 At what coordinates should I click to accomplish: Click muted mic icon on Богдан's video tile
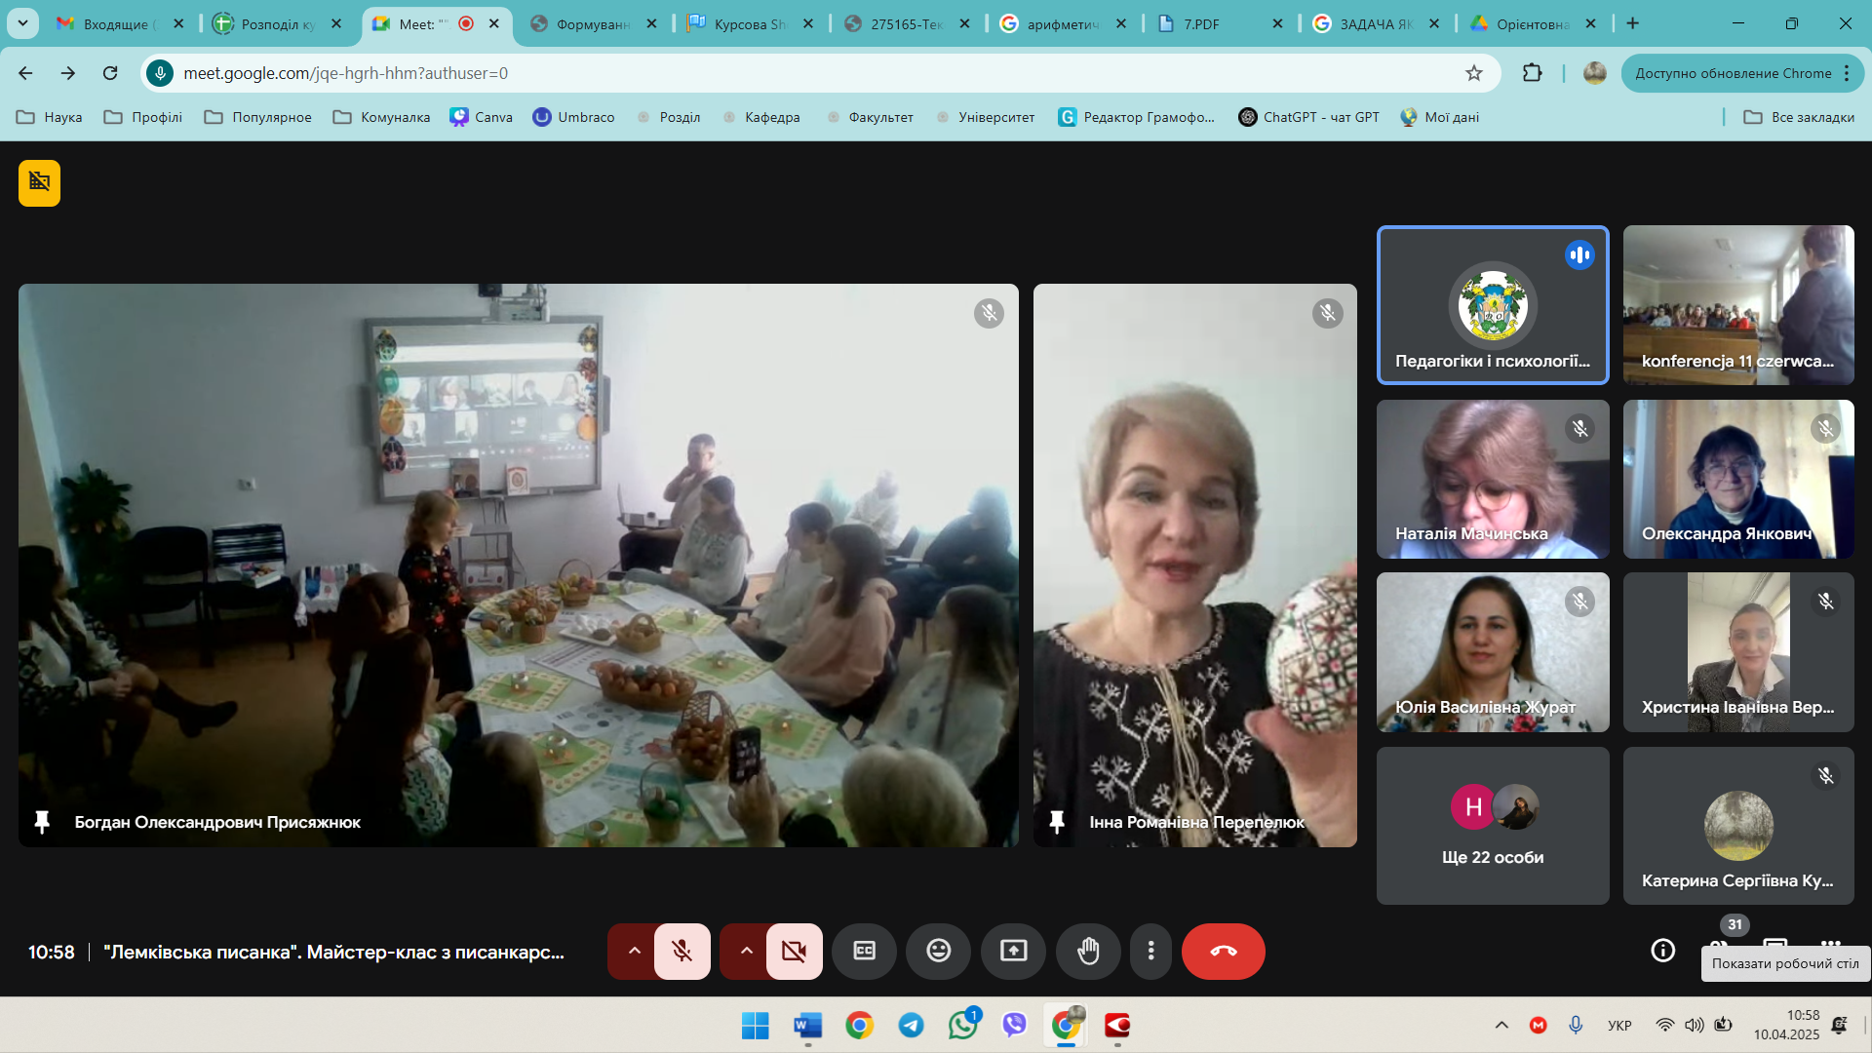click(989, 313)
